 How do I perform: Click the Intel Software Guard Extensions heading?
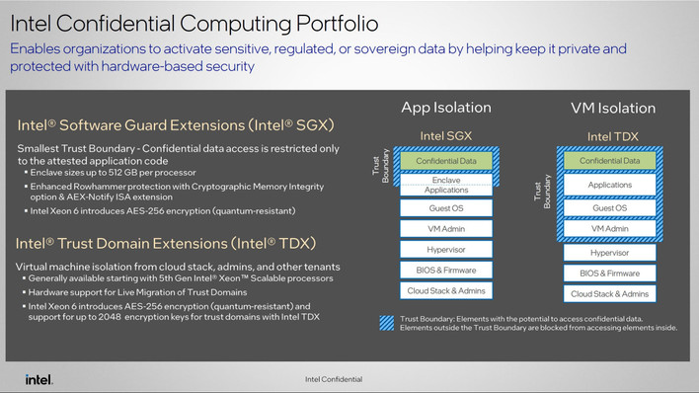click(176, 125)
